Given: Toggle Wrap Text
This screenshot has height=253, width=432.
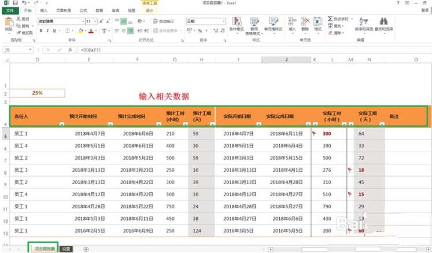Looking at the screenshot, I should tap(164, 21).
